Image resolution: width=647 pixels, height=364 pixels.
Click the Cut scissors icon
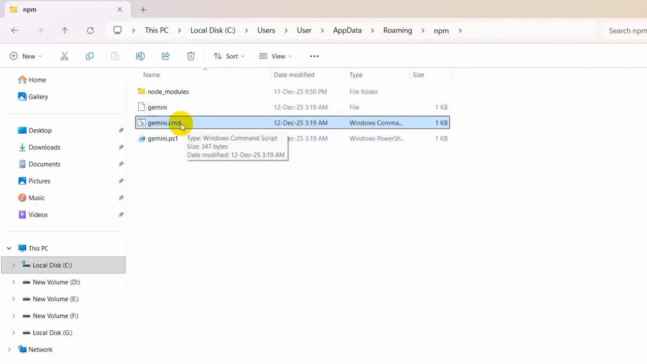click(x=64, y=56)
